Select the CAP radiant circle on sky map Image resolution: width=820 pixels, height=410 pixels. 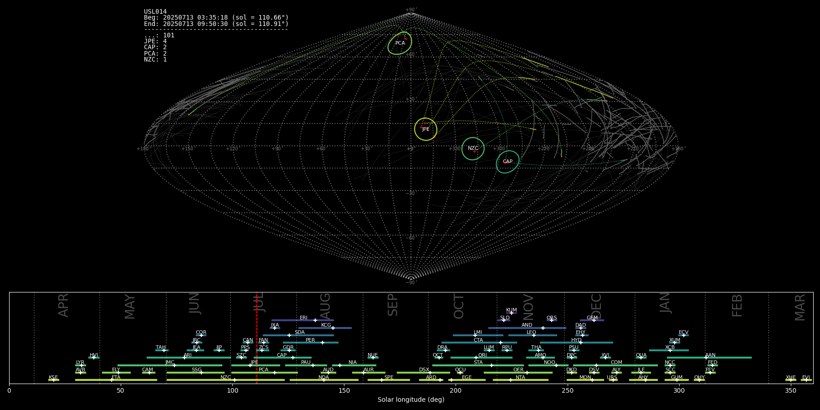coord(507,162)
